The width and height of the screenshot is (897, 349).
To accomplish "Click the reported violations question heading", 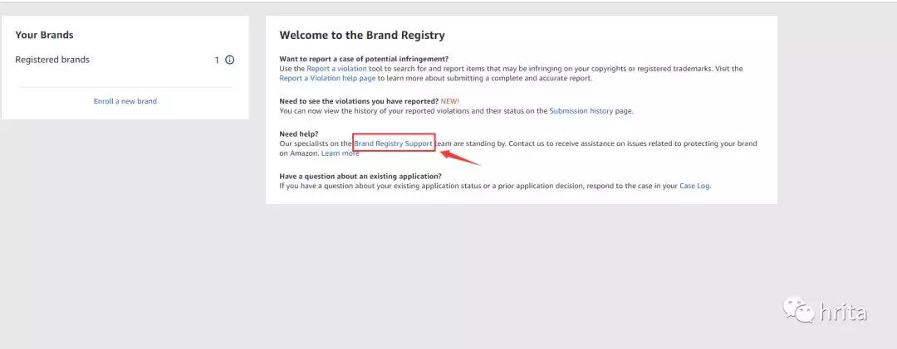I will 358,101.
